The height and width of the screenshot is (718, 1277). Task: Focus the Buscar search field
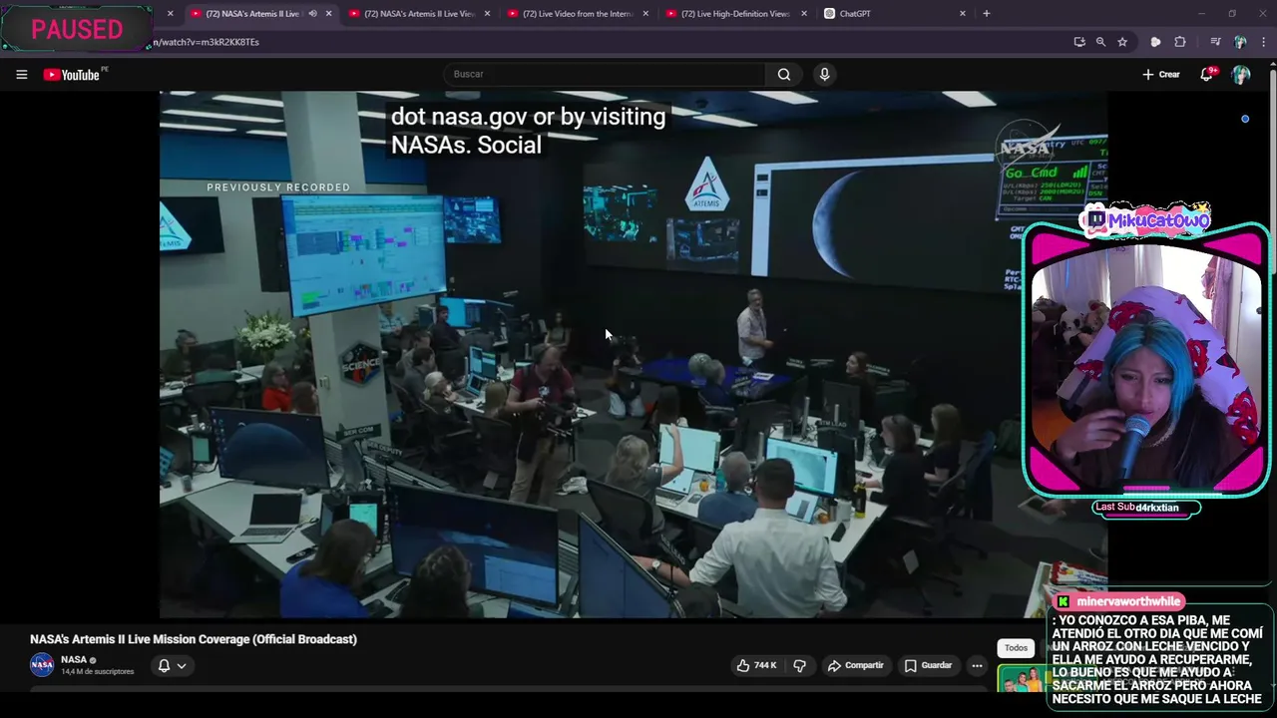[605, 75]
